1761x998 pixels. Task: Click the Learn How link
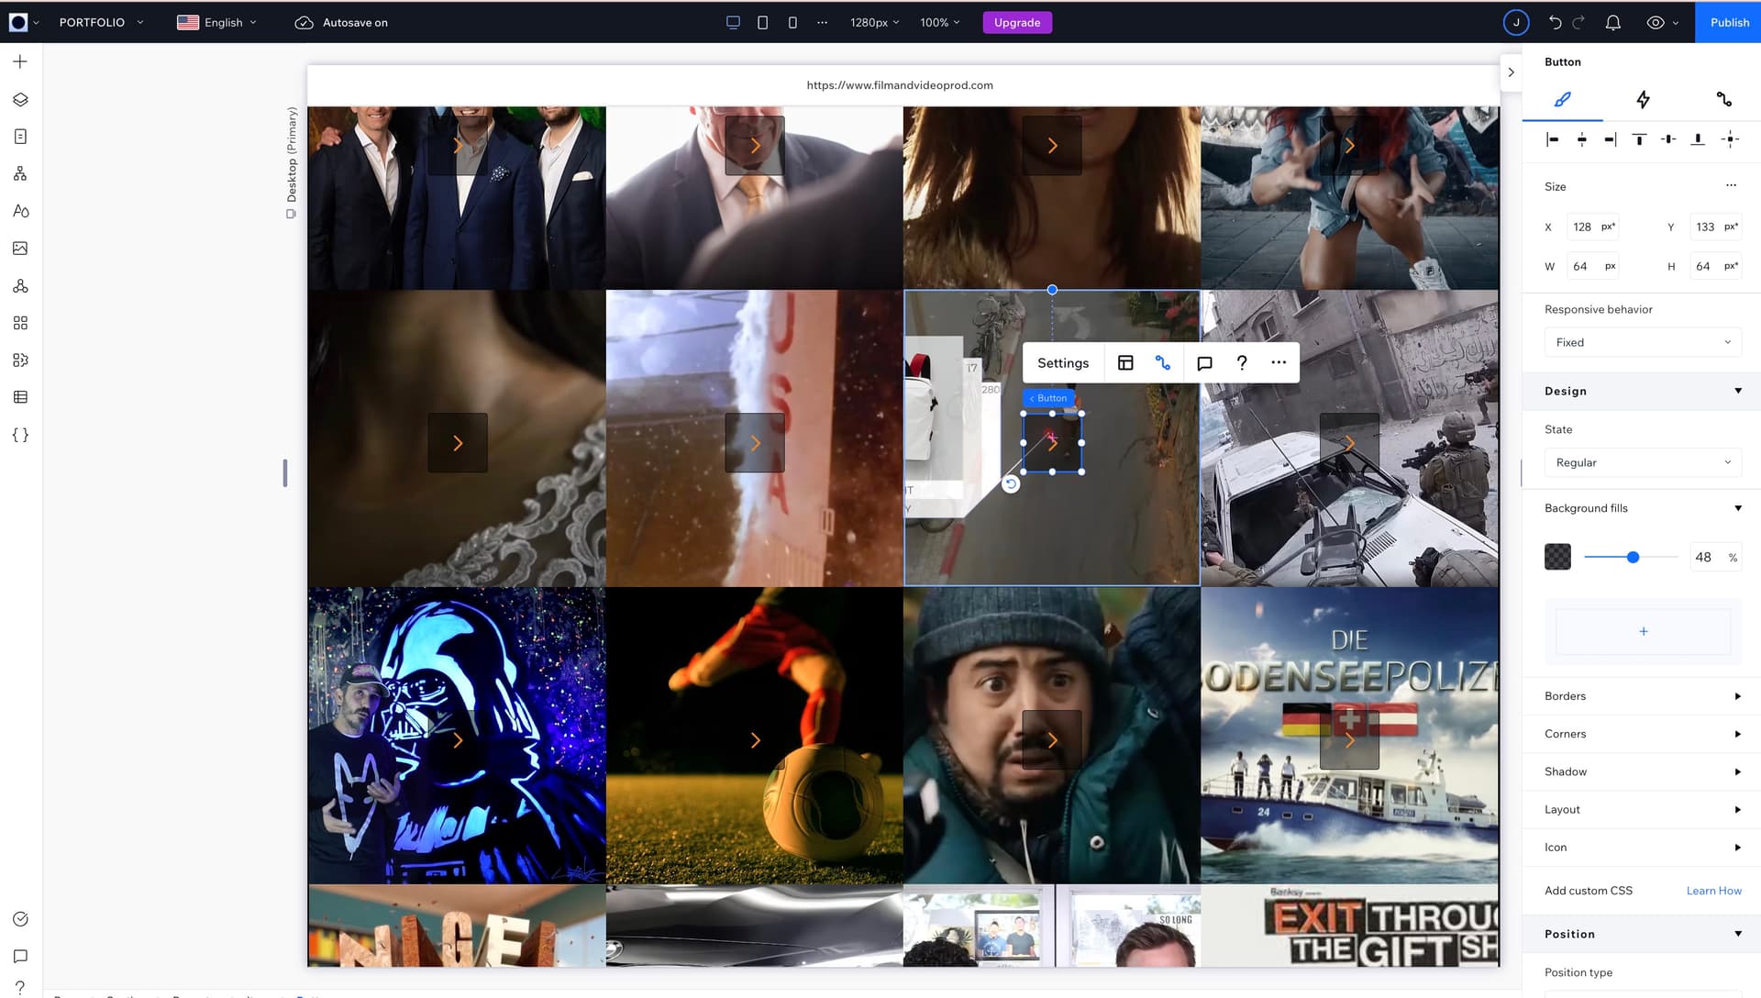point(1713,891)
